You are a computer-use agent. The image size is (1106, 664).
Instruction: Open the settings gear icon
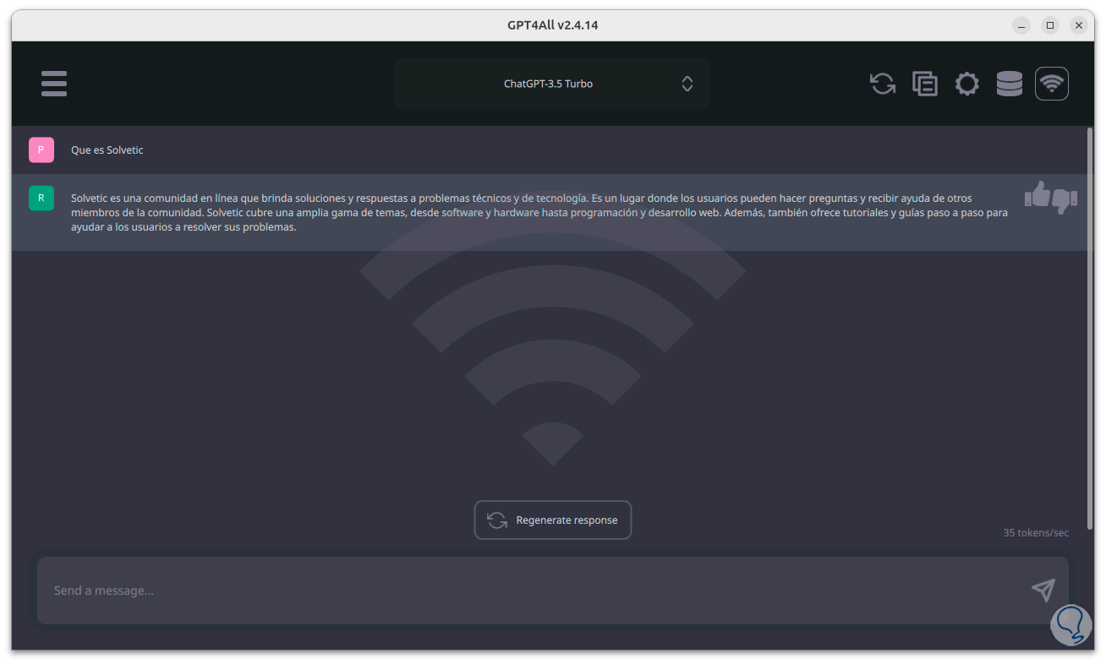coord(967,84)
